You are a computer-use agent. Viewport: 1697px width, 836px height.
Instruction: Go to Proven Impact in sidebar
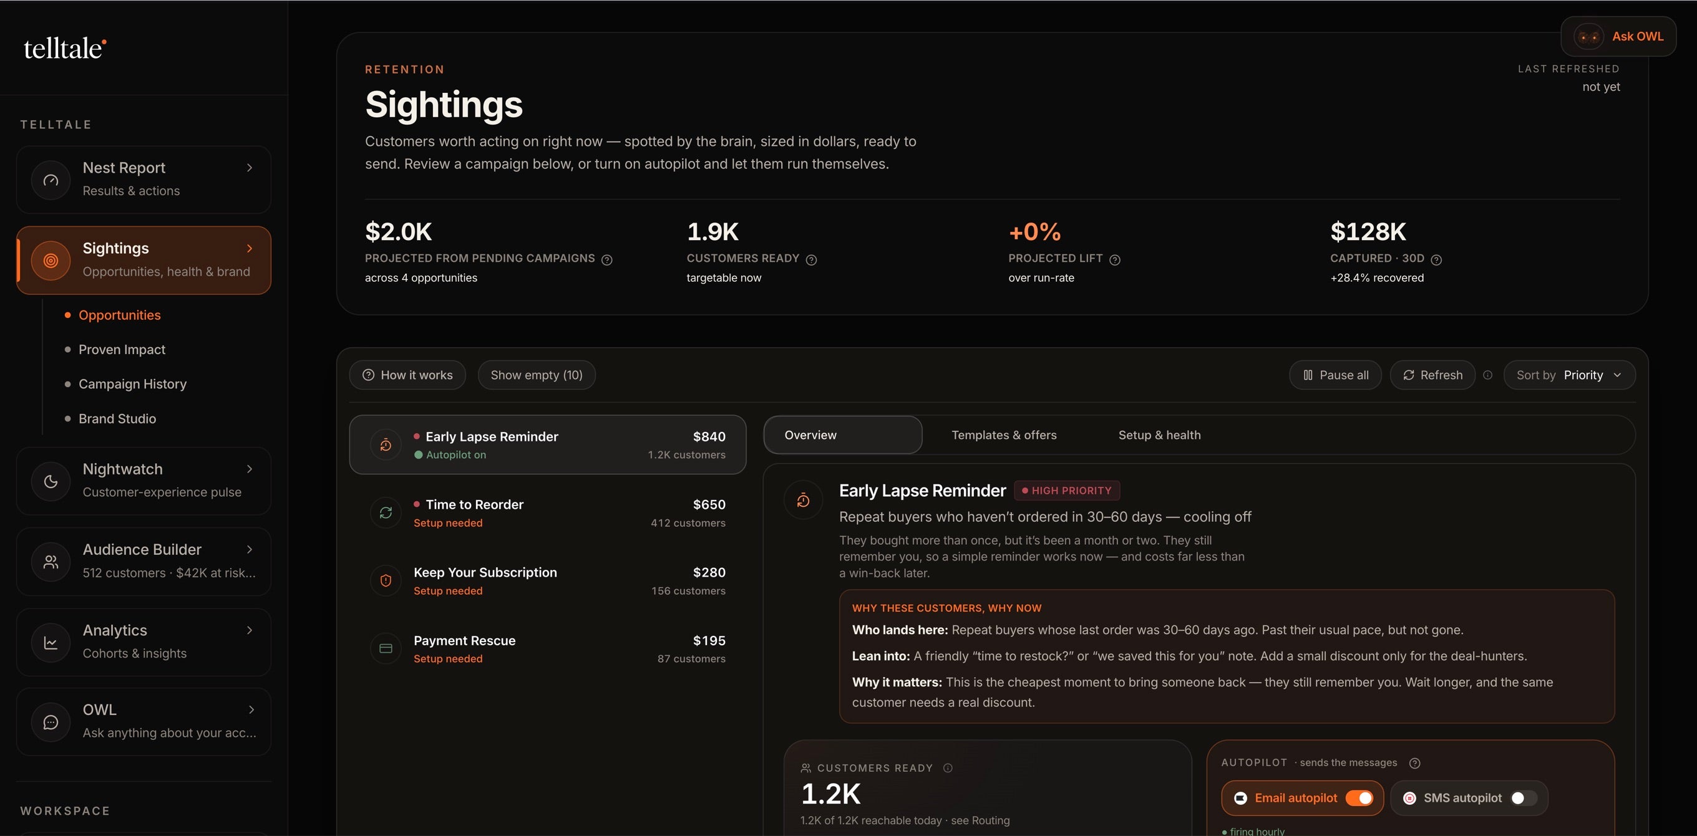point(122,350)
